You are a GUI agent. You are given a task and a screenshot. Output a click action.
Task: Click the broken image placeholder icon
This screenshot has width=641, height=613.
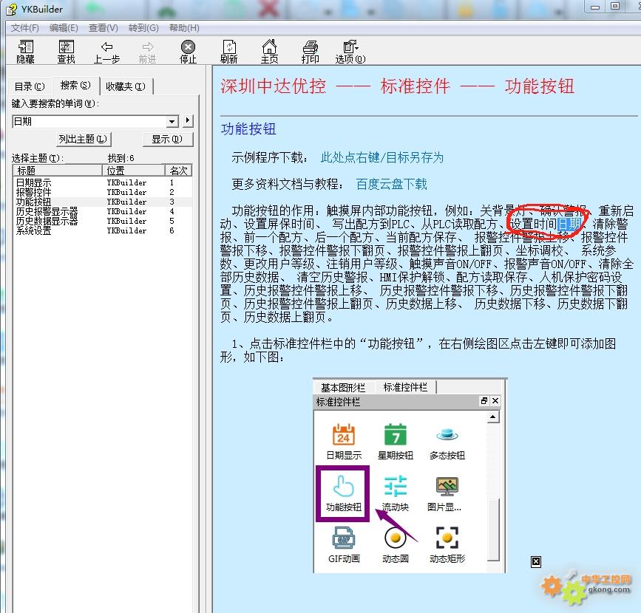click(536, 562)
